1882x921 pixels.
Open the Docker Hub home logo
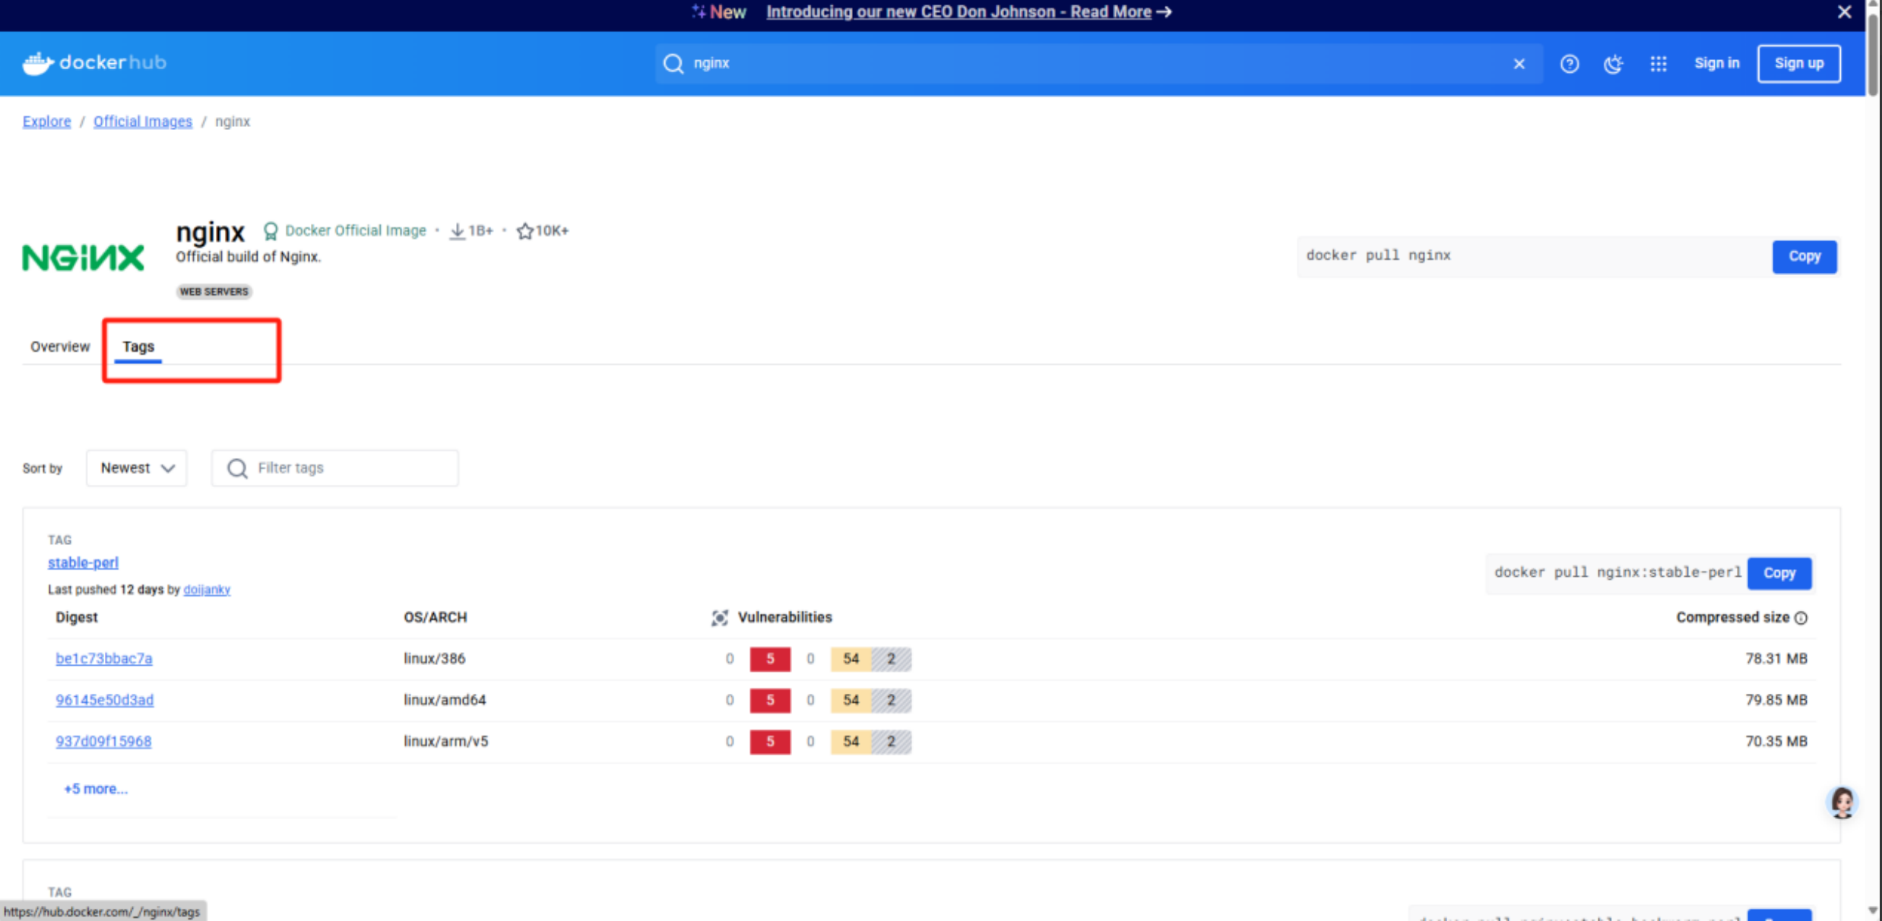[94, 63]
